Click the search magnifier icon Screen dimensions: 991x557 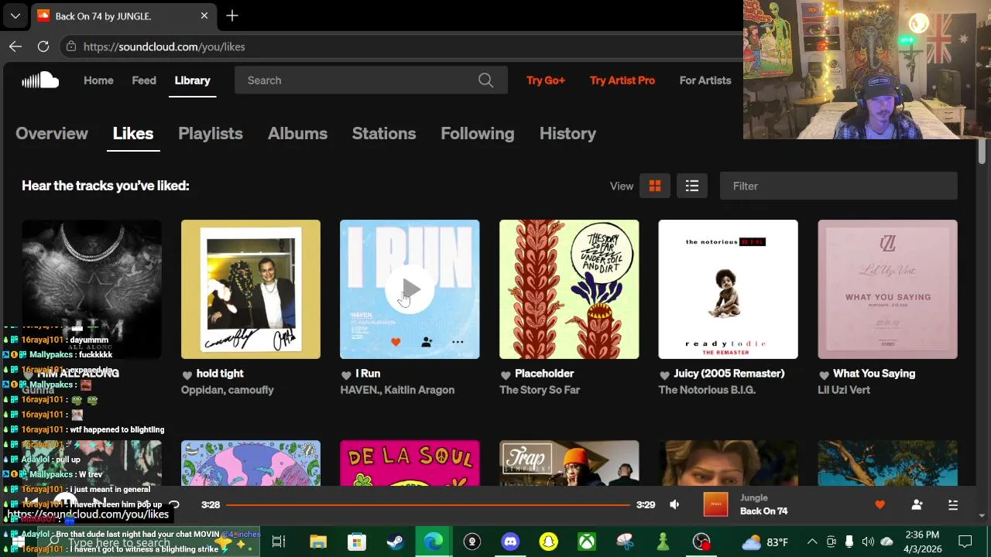pos(485,80)
